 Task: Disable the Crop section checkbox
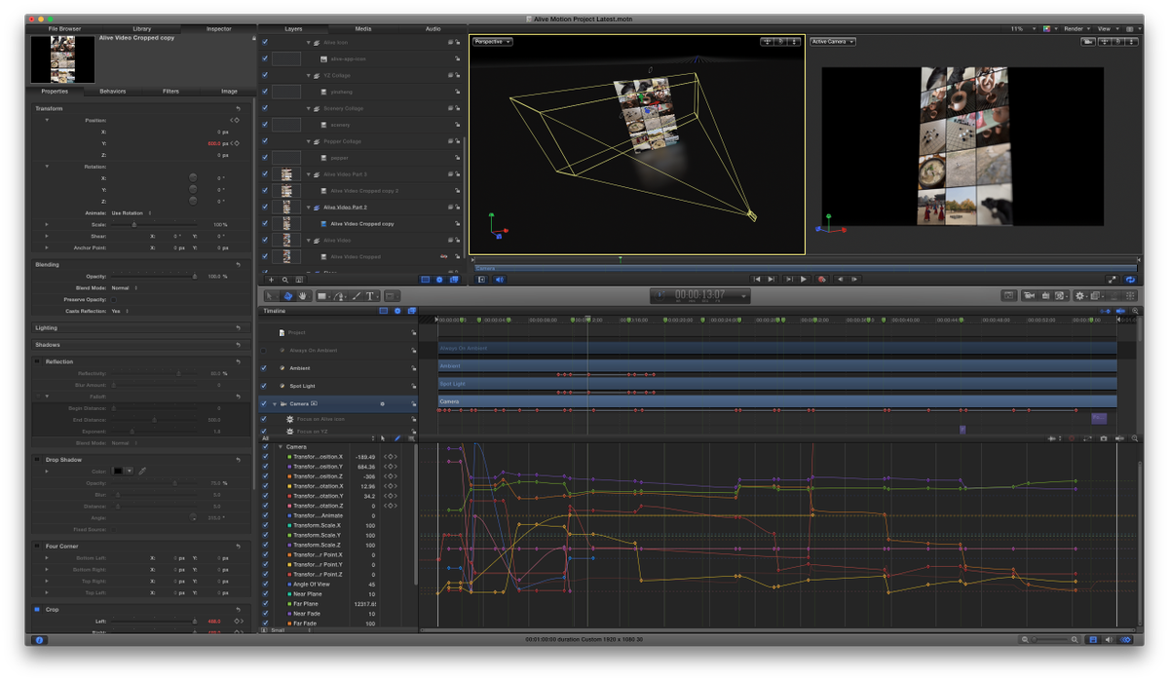37,609
